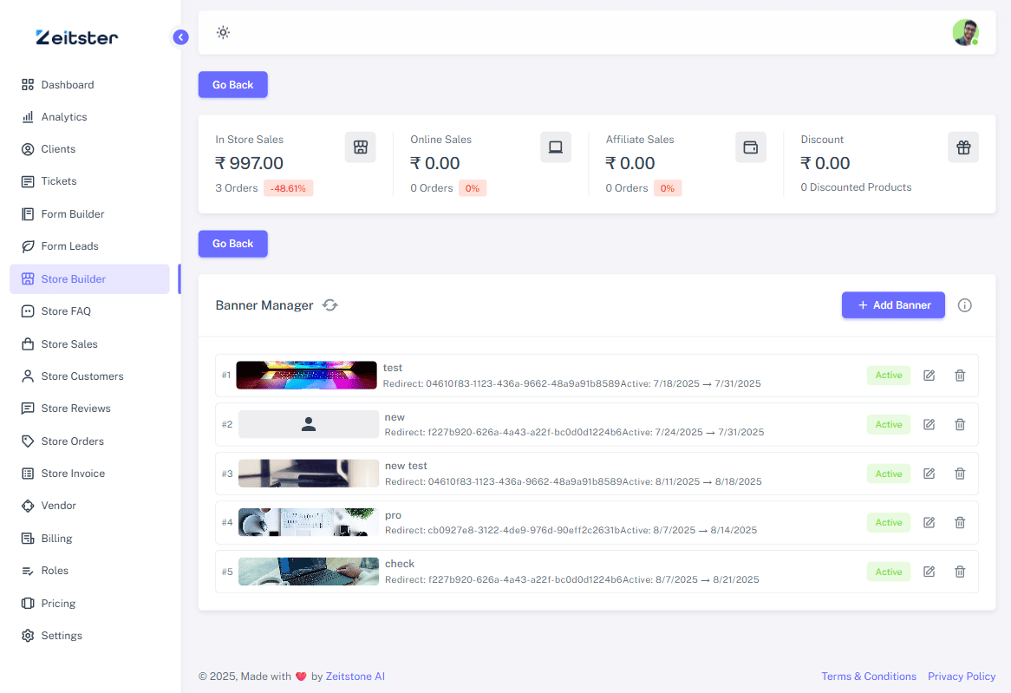The width and height of the screenshot is (1011, 693).
Task: Open Roles in the sidebar
Action: [89, 571]
